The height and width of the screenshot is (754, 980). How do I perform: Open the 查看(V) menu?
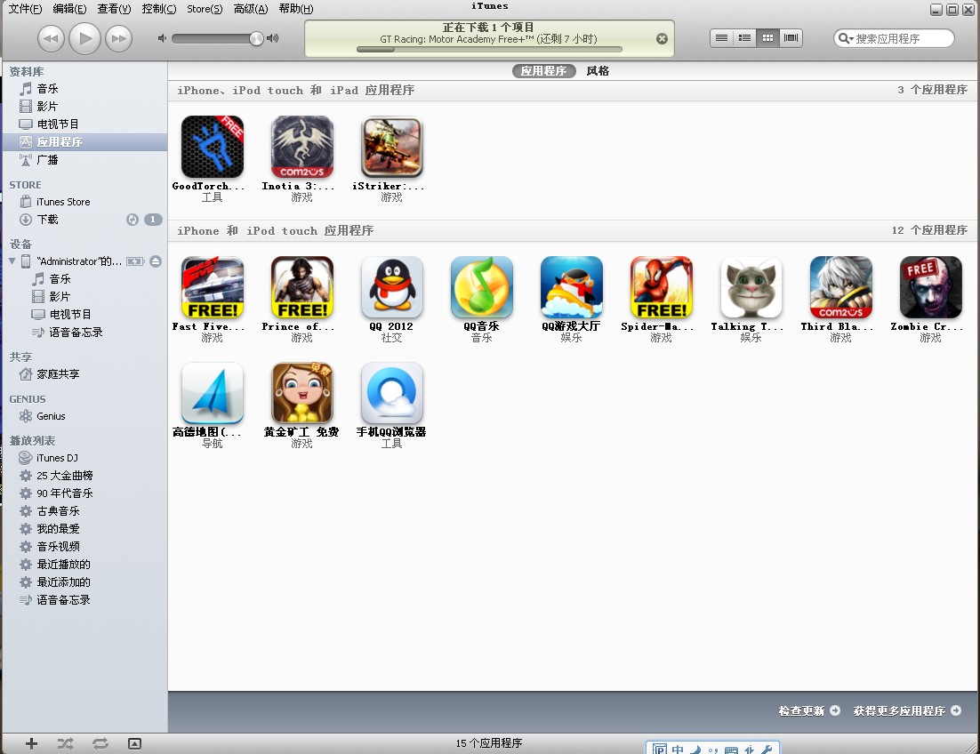pyautogui.click(x=114, y=9)
